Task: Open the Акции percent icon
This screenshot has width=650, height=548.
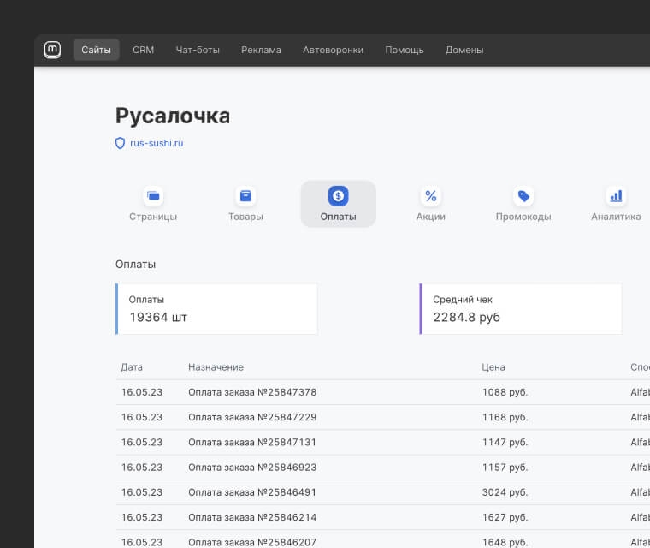Action: pos(431,196)
